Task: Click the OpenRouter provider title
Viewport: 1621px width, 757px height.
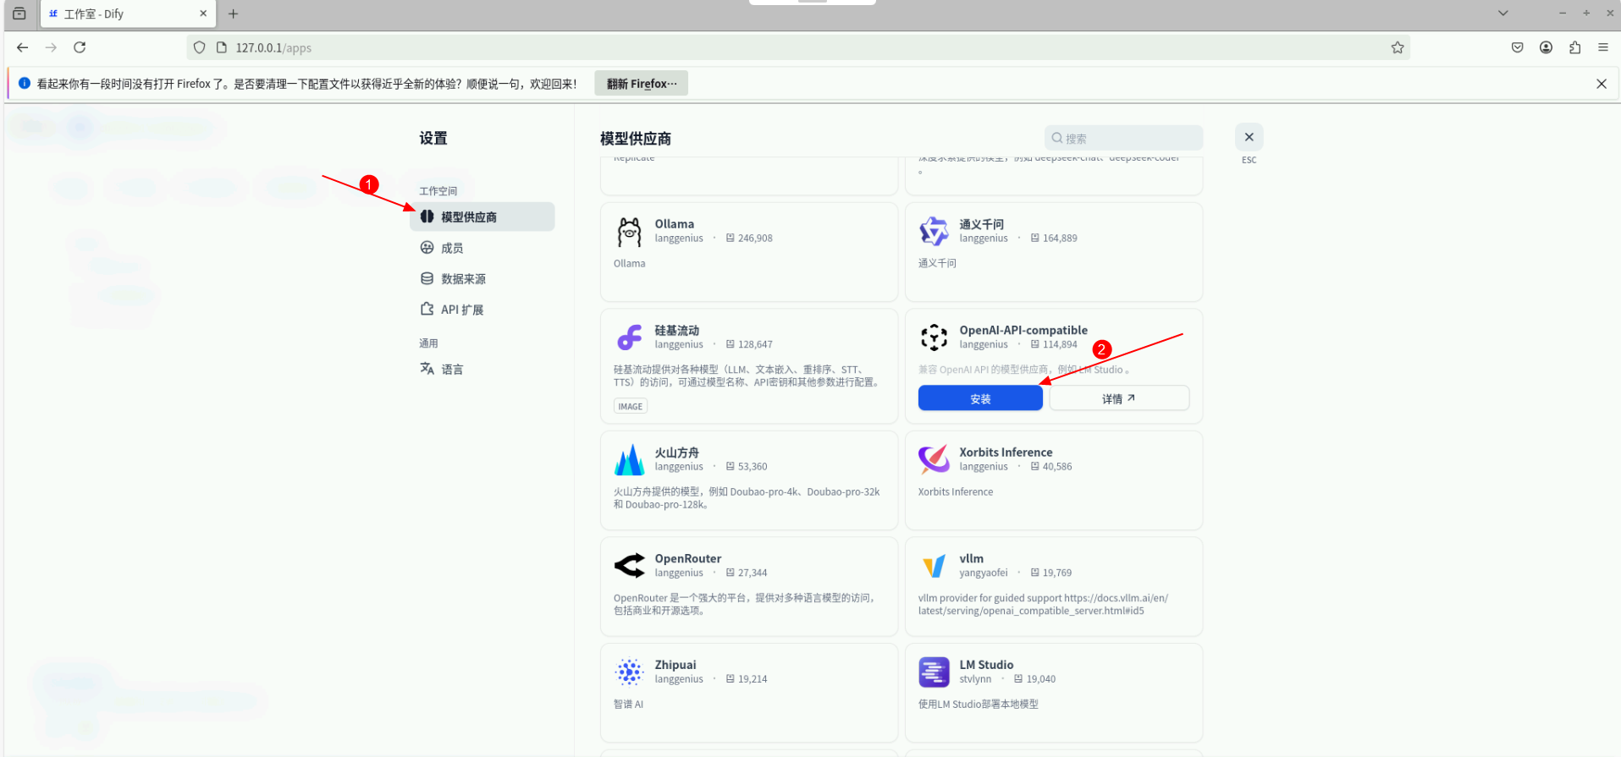Action: point(688,558)
